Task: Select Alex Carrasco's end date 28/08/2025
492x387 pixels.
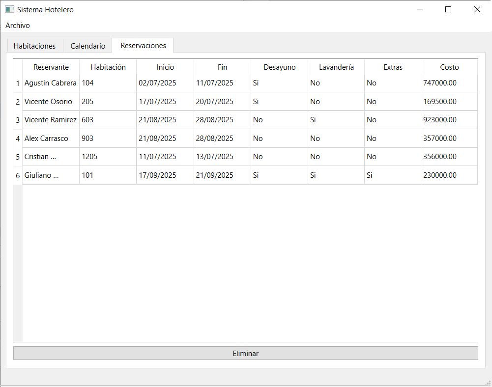Action: (222, 138)
